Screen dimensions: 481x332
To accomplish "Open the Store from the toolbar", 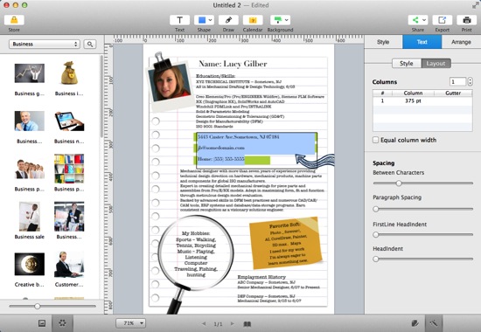I will coord(14,20).
